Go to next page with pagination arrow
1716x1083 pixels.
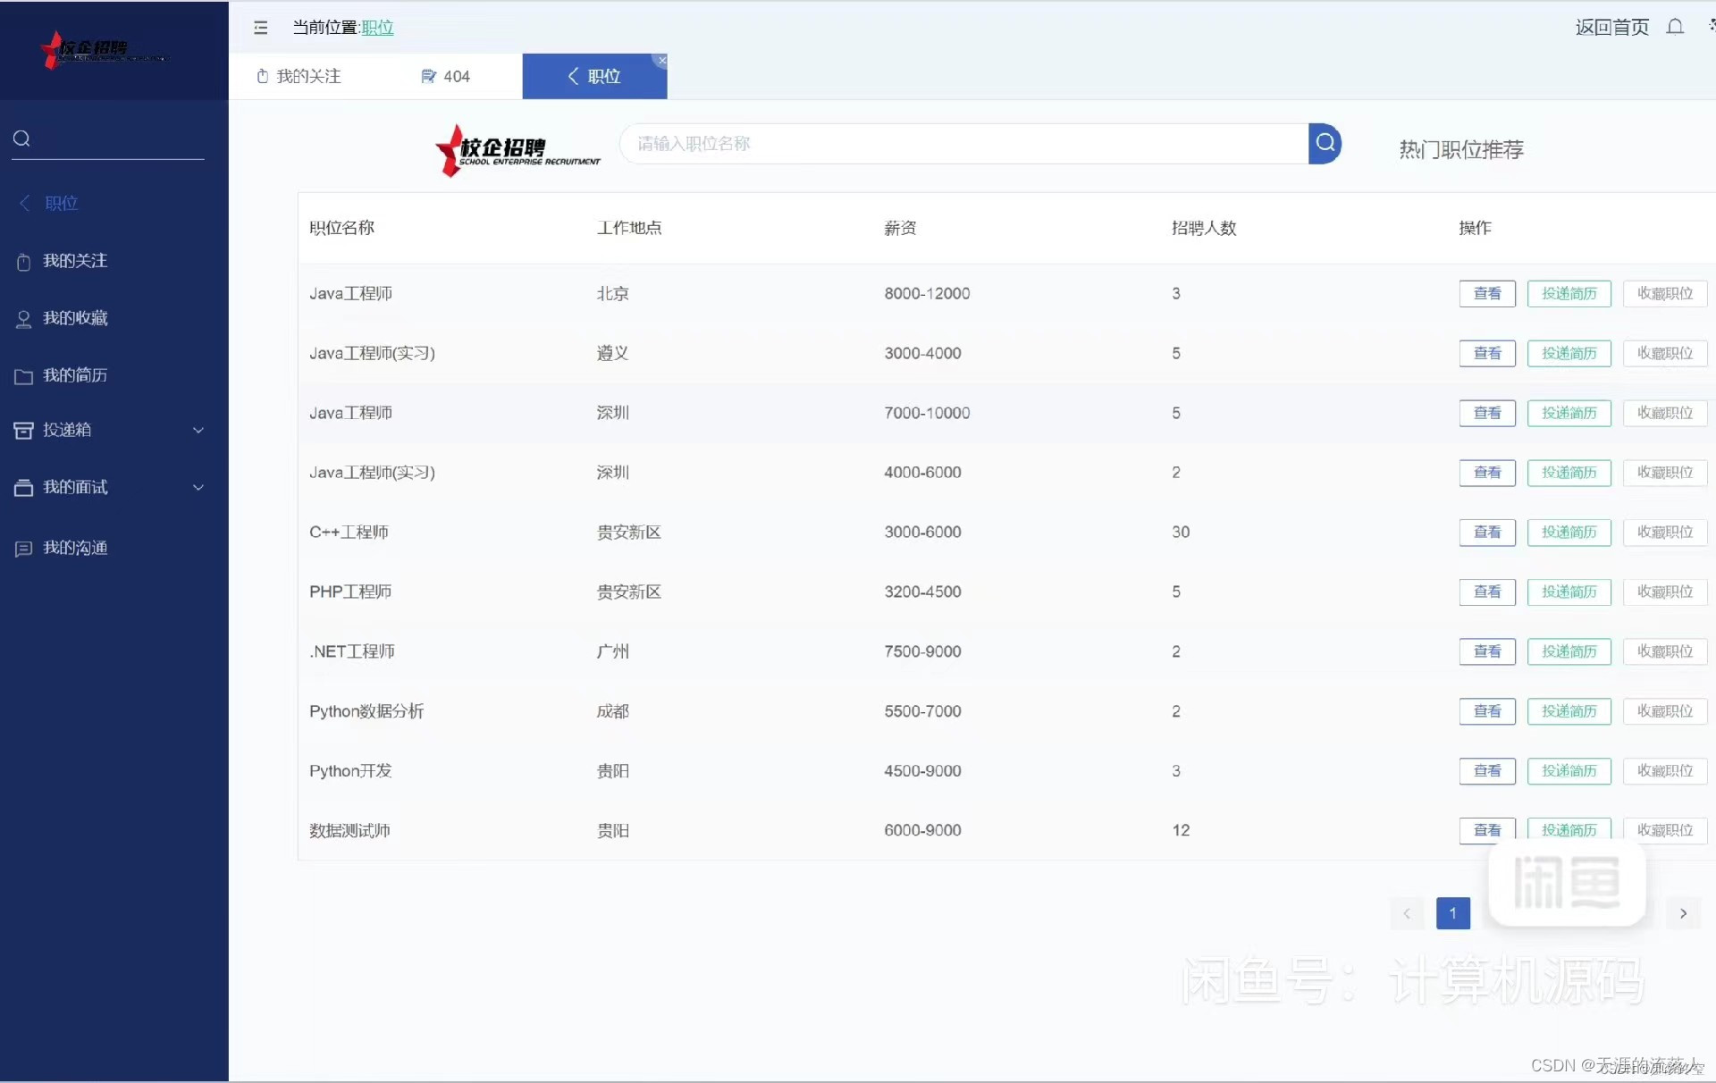click(1683, 913)
